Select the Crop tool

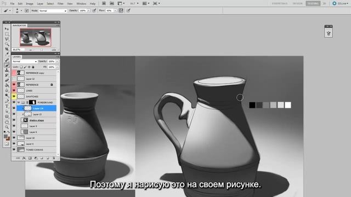[7, 49]
